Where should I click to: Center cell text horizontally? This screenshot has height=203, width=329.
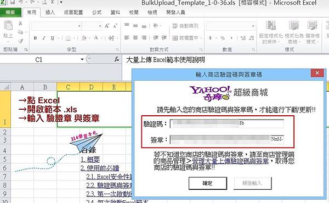click(135, 37)
